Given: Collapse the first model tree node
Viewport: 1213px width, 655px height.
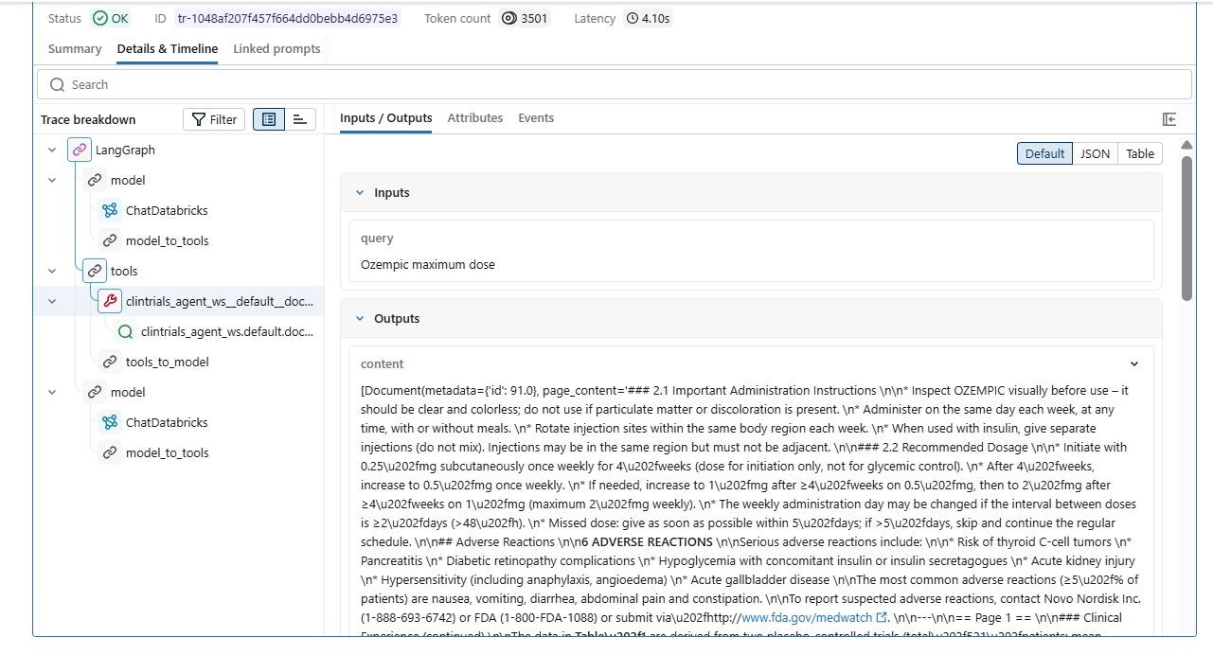Looking at the screenshot, I should pos(51,180).
